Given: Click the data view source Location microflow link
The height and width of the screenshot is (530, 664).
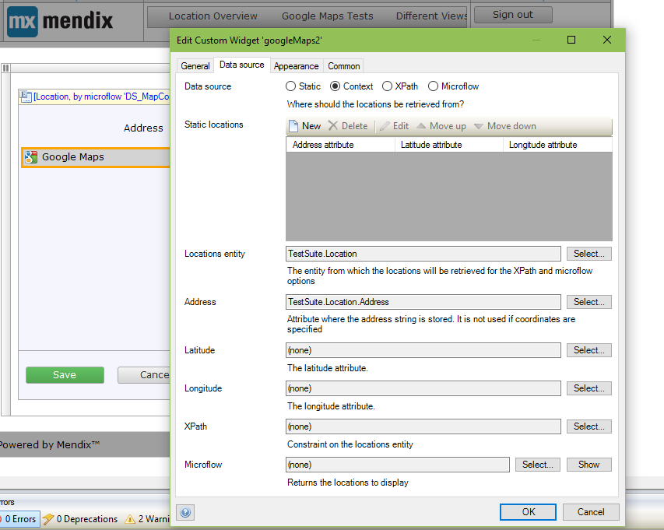Looking at the screenshot, I should tap(102, 97).
